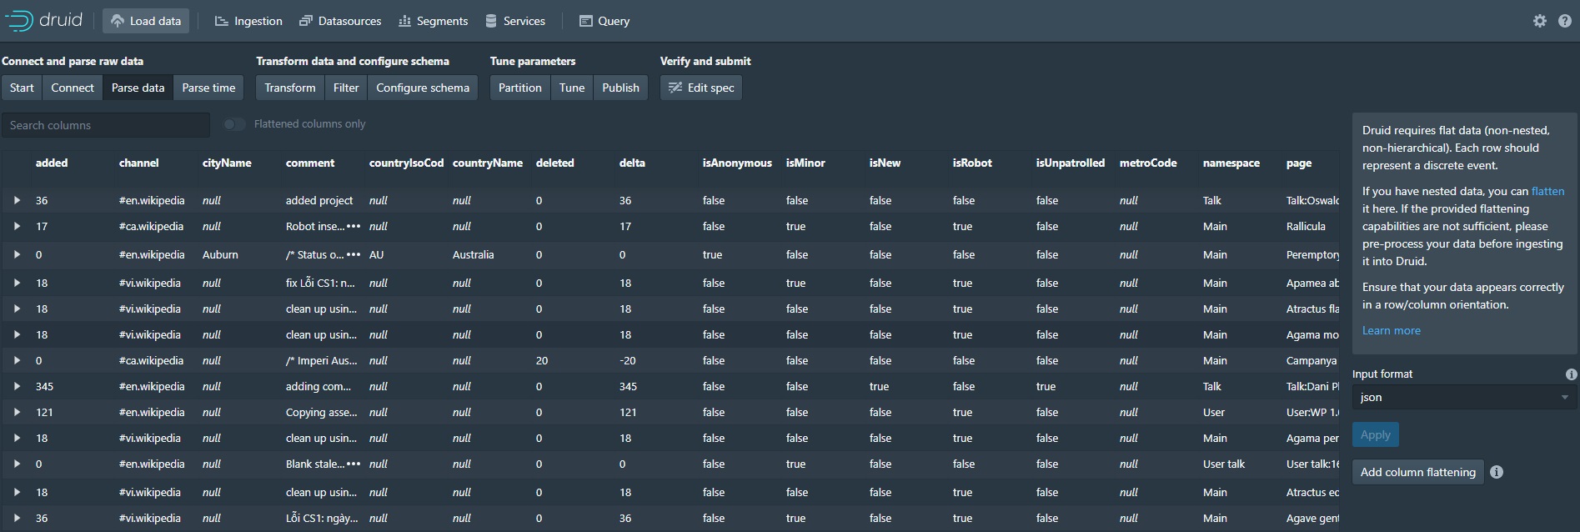The image size is (1580, 532).
Task: Open the settings gear menu
Action: click(1539, 21)
